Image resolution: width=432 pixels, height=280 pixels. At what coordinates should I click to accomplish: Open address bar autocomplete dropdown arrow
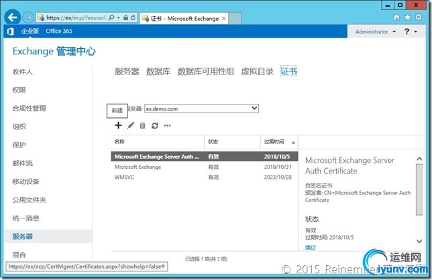tap(119, 17)
